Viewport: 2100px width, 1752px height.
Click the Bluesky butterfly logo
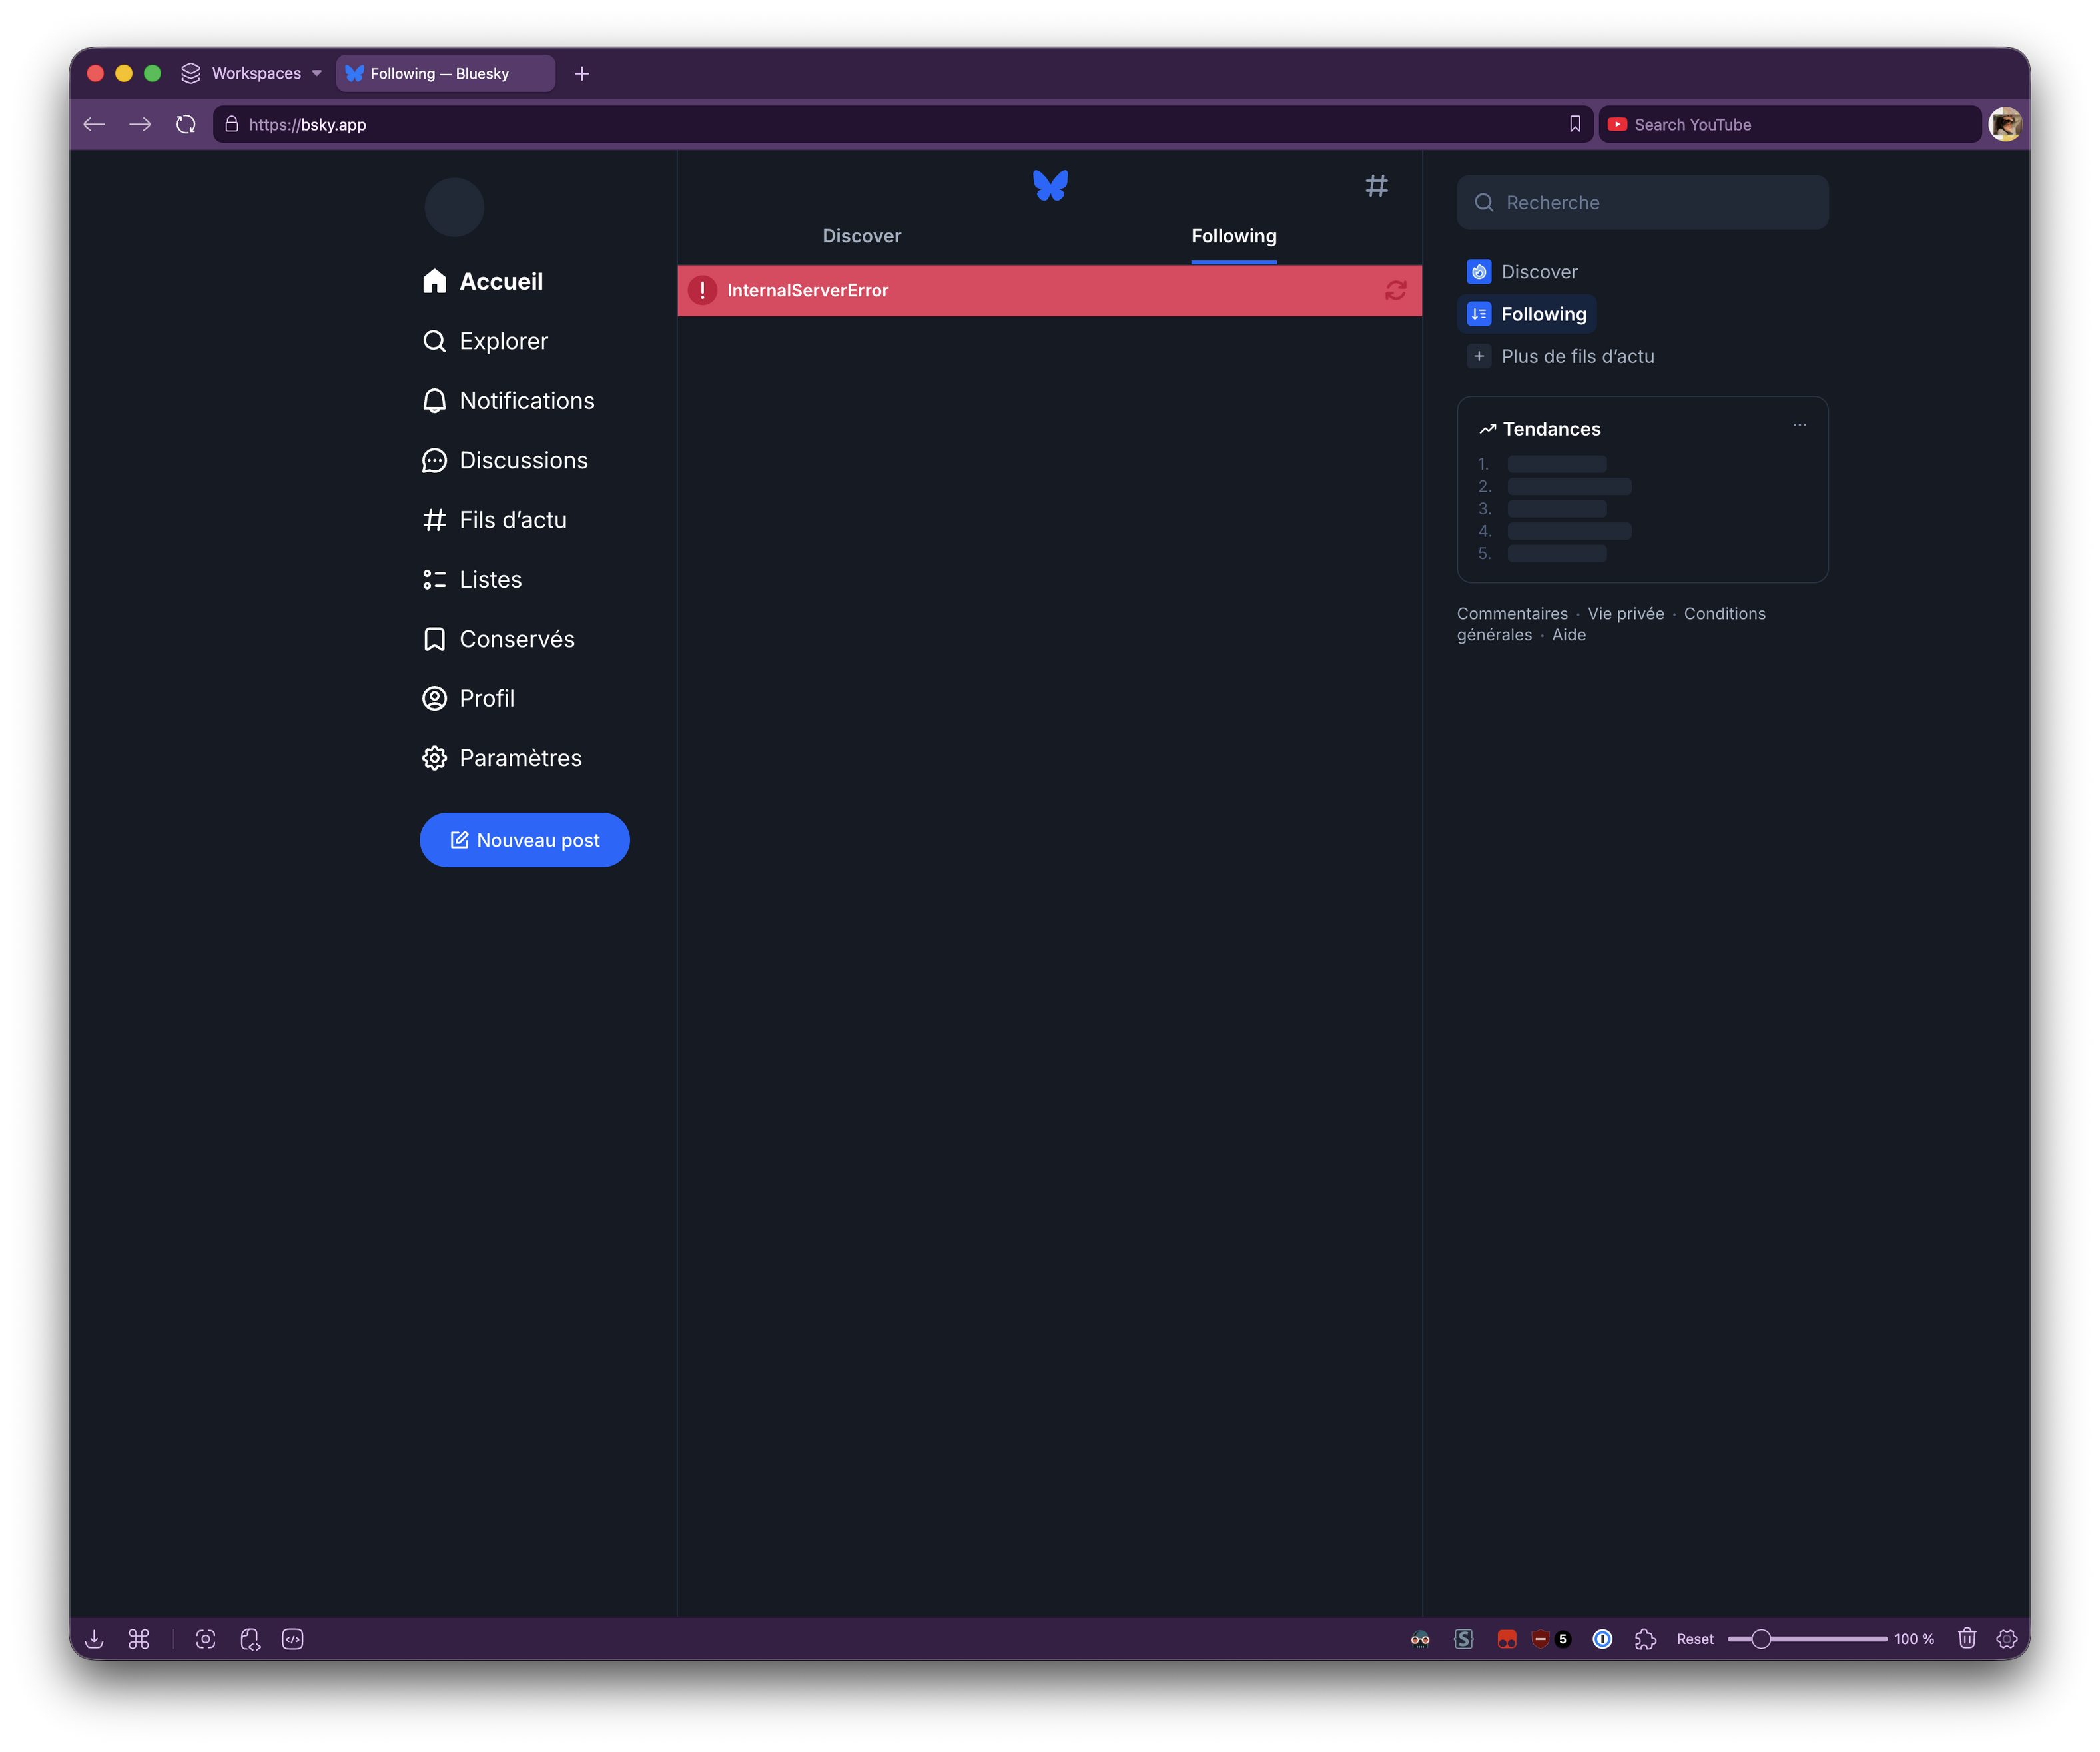click(1050, 185)
